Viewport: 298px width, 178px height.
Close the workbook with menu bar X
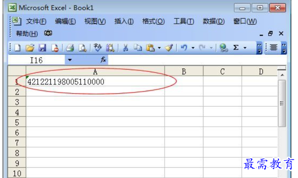[x=281, y=33]
